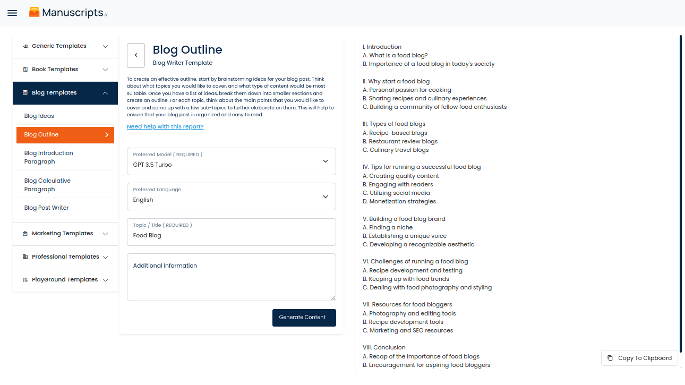Select Blog Introduction Paragraph template
This screenshot has width=685, height=385.
(x=49, y=157)
